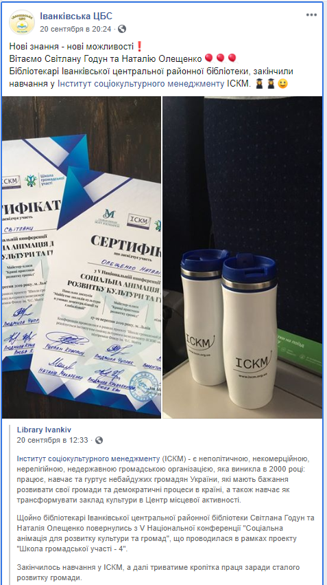Click the second graduate emoji before the smiley
The image size is (327, 585).
(x=271, y=84)
